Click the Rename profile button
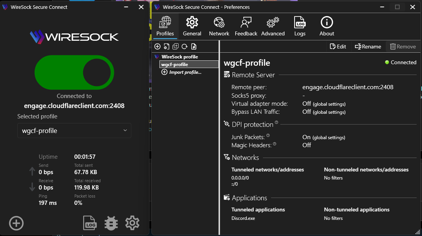 point(368,47)
